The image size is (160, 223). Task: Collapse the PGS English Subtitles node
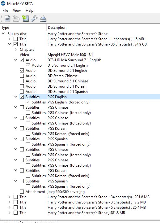point(16,97)
